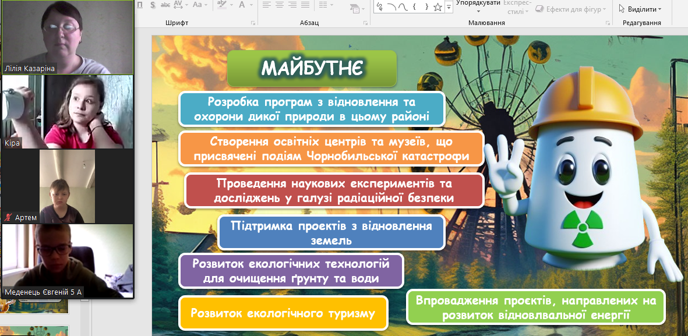Screen dimensions: 688x336
Task: Justify the paragraph text
Action: 305,5
